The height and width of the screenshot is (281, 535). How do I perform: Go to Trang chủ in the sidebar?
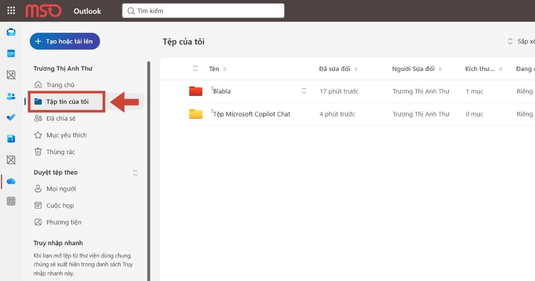pyautogui.click(x=60, y=85)
